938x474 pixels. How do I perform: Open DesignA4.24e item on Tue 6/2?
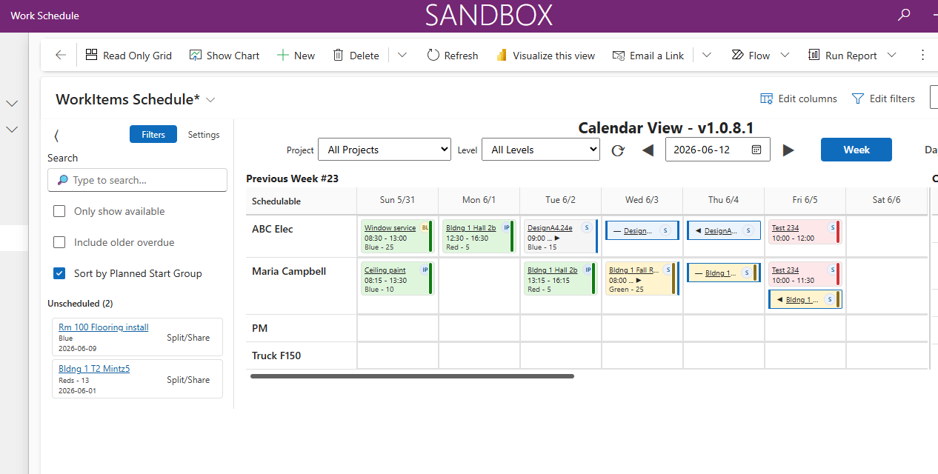point(550,228)
